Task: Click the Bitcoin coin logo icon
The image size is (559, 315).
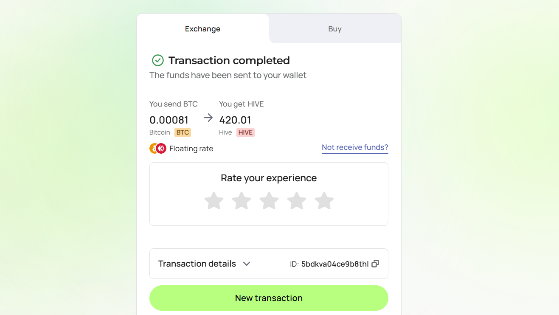Action: pos(154,148)
